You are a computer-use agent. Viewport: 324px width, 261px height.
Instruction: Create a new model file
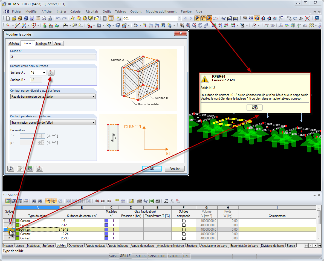coord(8,18)
